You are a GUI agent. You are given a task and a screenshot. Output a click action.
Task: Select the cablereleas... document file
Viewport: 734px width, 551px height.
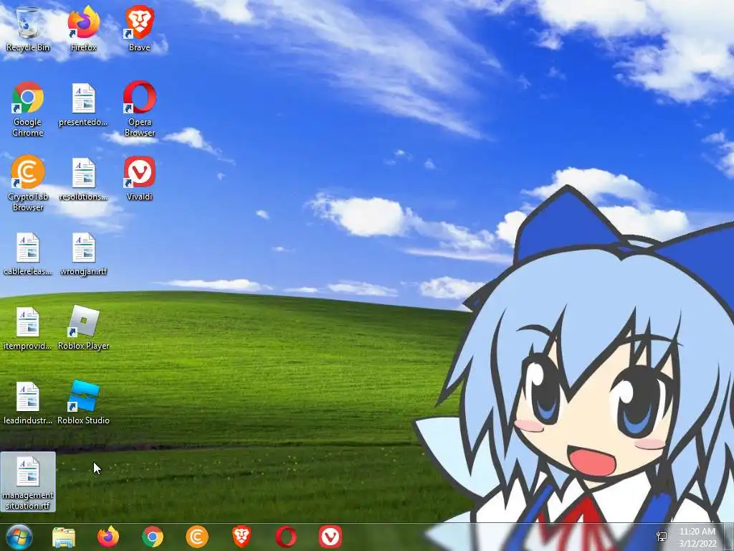click(x=28, y=253)
